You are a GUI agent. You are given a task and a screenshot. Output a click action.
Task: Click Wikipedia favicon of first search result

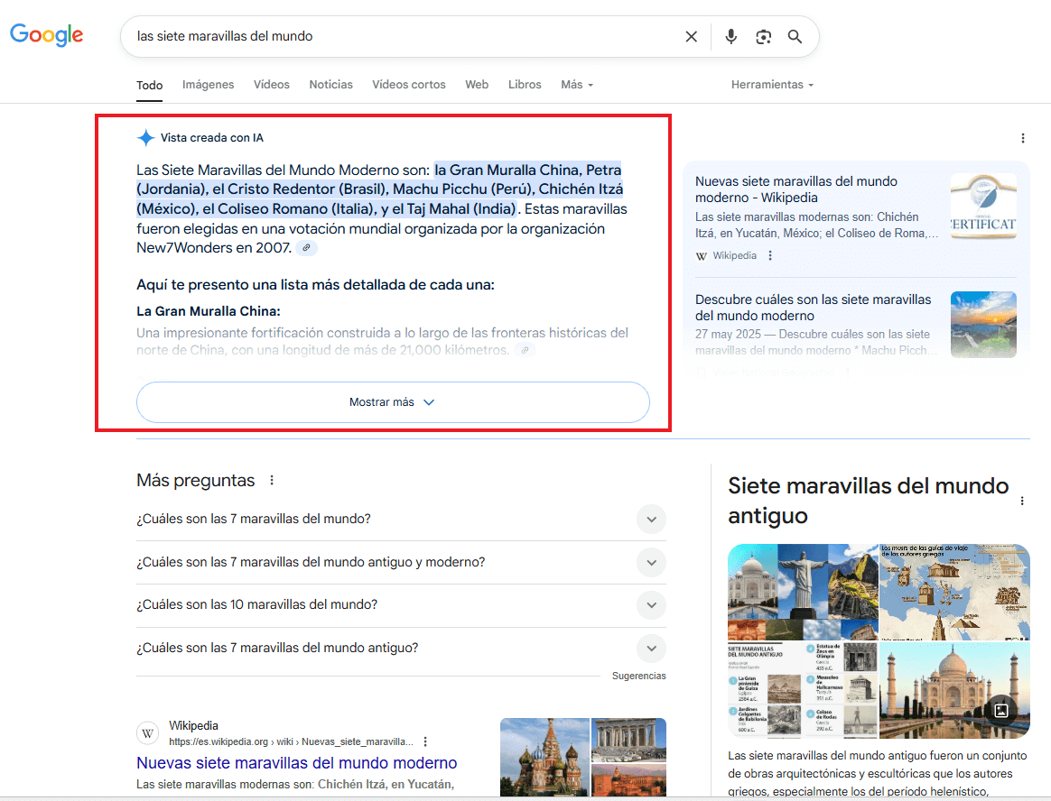[x=148, y=733]
